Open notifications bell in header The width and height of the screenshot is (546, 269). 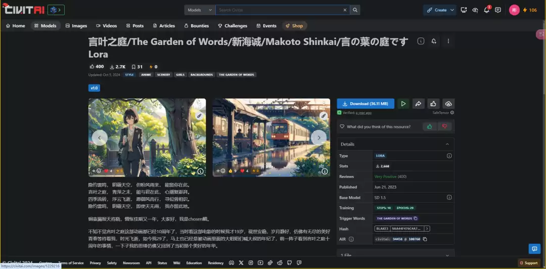pos(486,10)
